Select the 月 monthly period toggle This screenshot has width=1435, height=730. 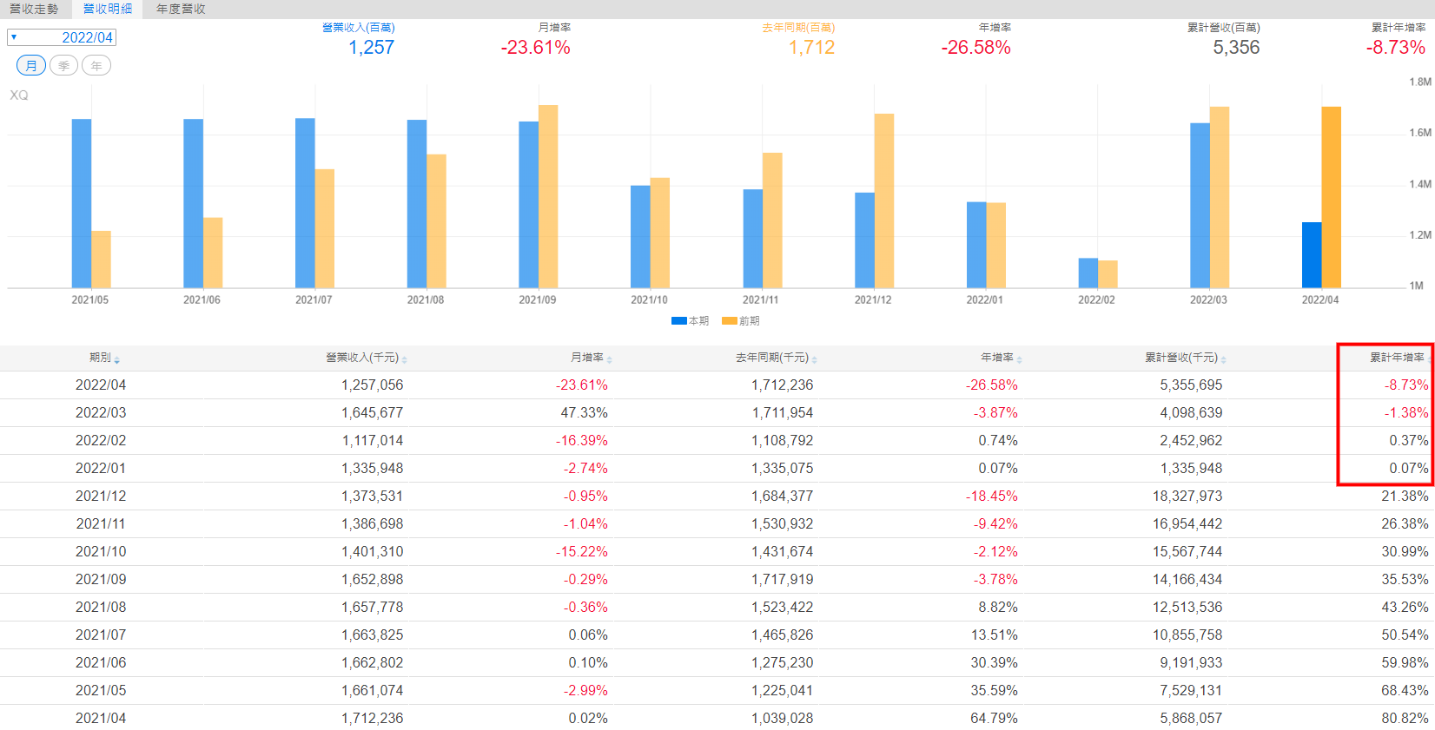(x=31, y=65)
